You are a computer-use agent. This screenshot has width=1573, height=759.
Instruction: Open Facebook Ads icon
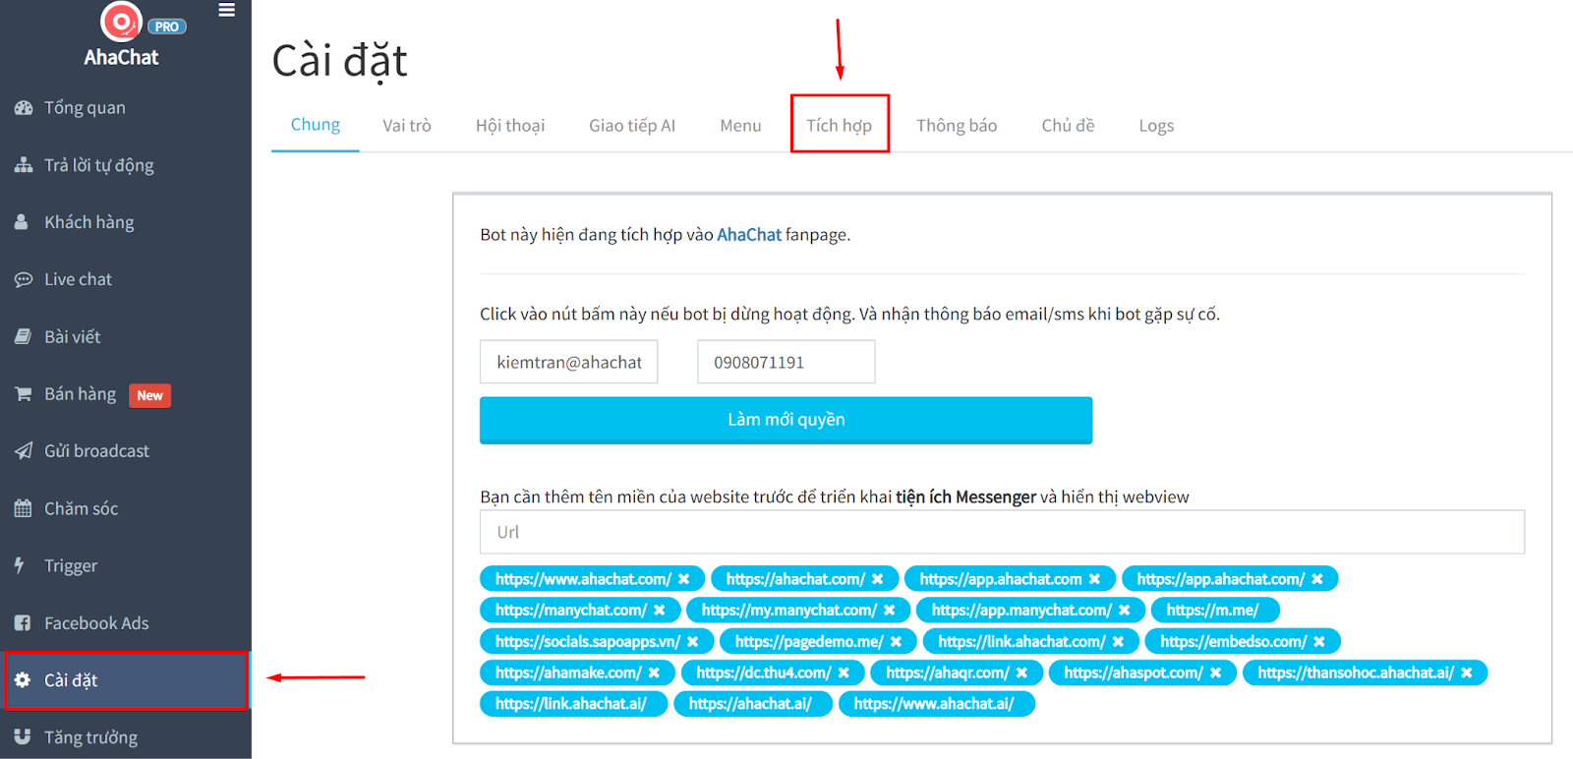tap(23, 623)
